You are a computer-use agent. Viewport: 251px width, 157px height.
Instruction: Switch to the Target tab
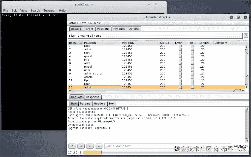[89, 29]
